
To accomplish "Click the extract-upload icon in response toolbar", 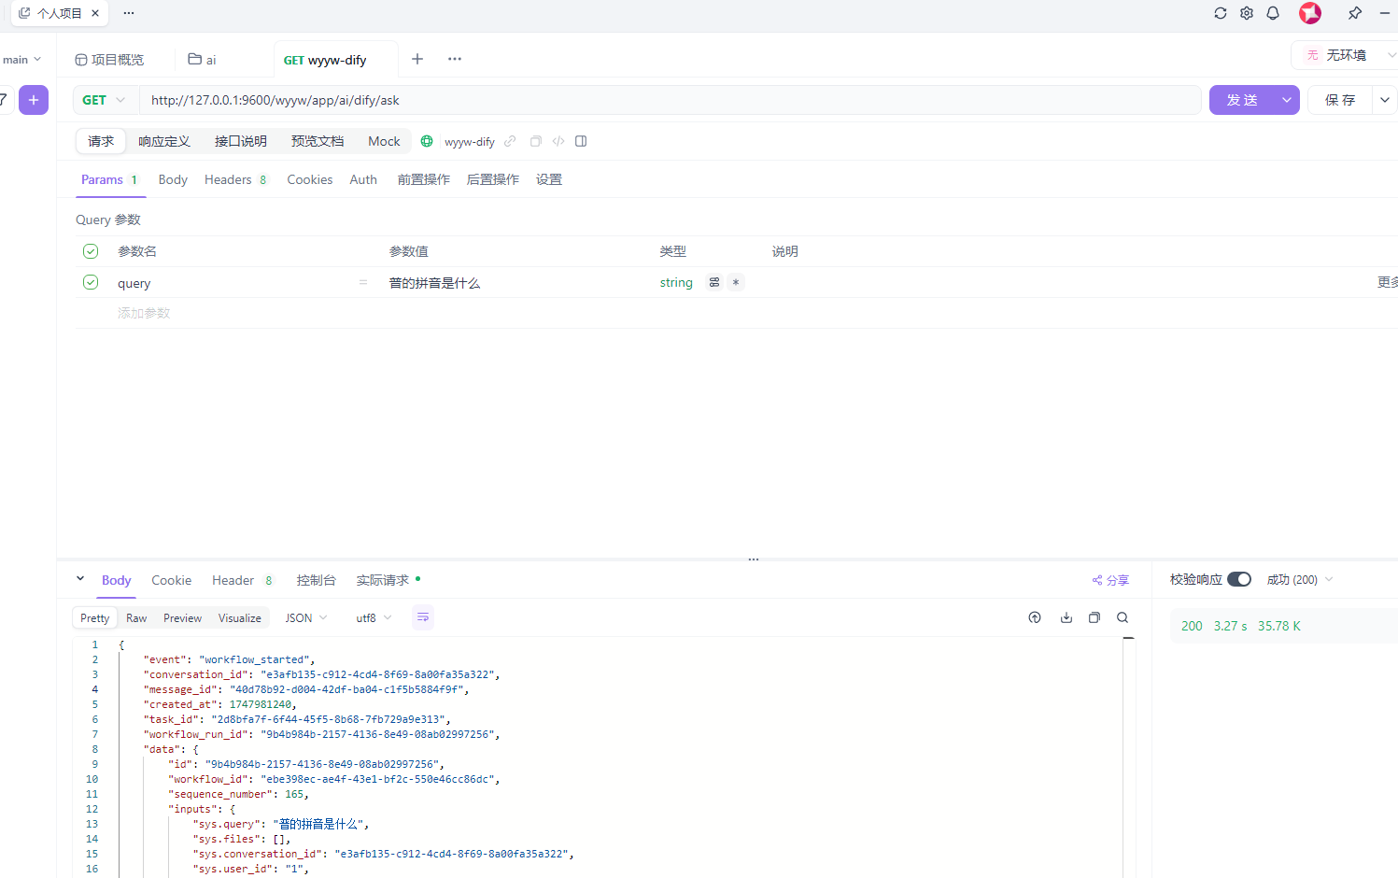I will (1035, 617).
